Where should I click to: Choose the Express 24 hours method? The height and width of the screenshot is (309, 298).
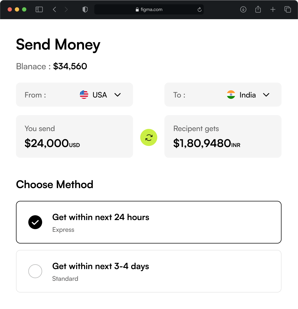(x=149, y=222)
